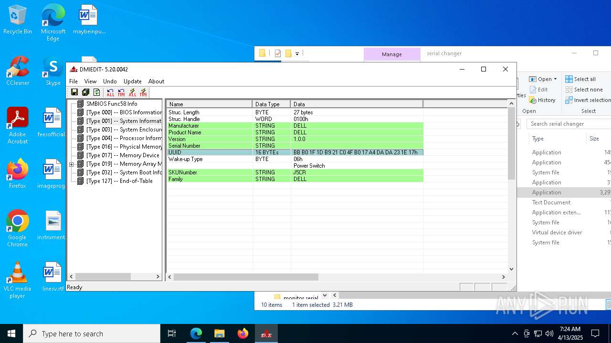Screen dimensions: 611x343
Task: Open the View menu in DMIEDIT
Action: click(x=90, y=81)
